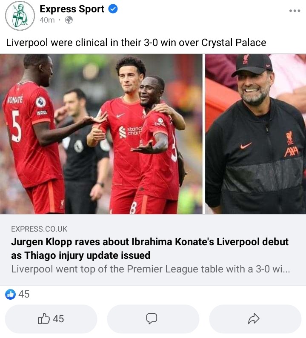Click the EXPRESS.CO.UK source label
Image resolution: width=306 pixels, height=338 pixels.
tap(39, 229)
